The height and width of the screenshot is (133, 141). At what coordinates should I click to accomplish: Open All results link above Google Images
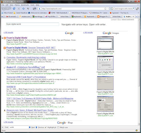tap(88, 32)
